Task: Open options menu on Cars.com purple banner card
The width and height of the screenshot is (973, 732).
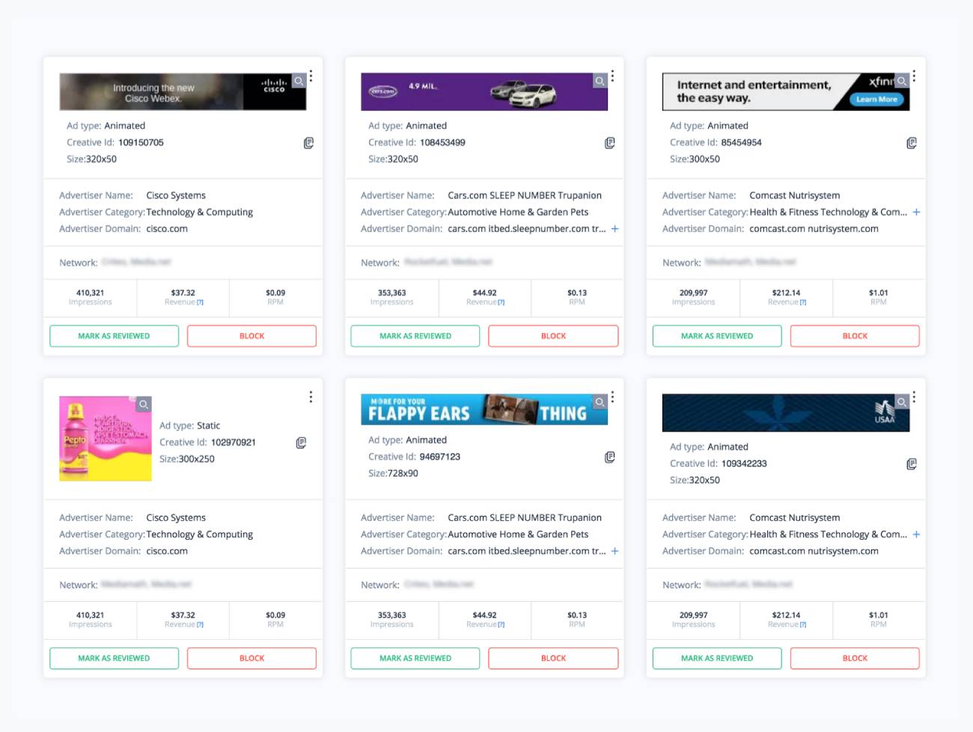Action: [612, 76]
